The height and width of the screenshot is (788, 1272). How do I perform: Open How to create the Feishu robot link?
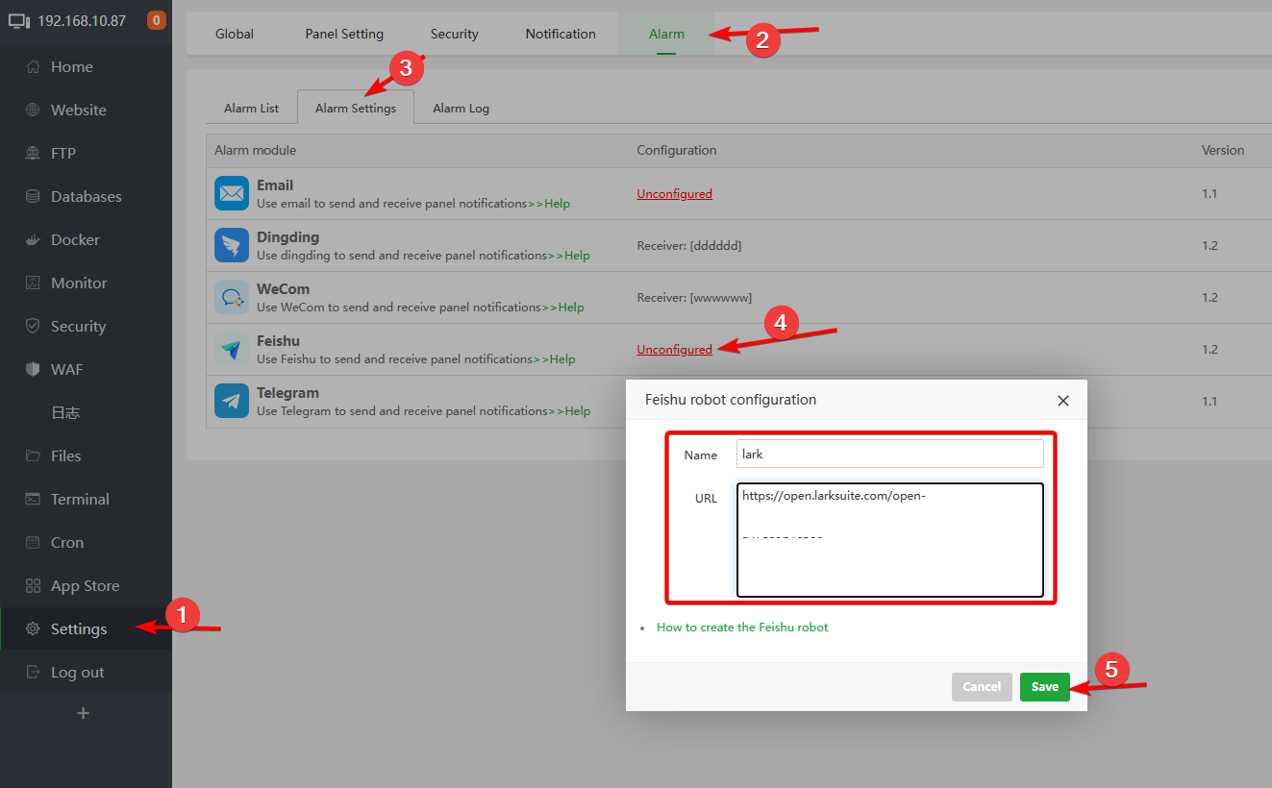click(x=742, y=628)
